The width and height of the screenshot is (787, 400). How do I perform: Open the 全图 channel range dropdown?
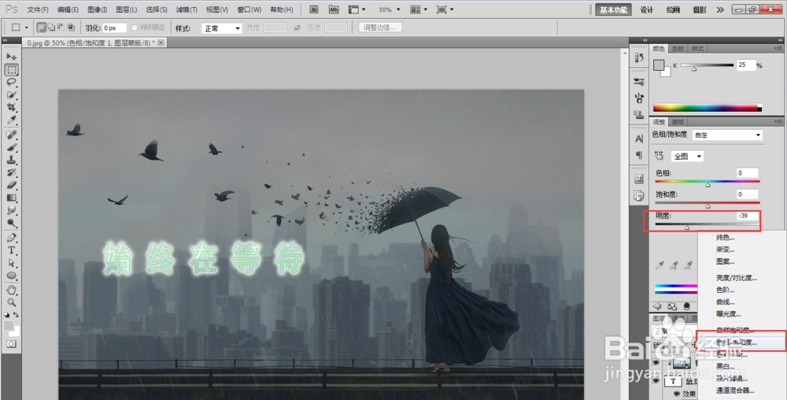pos(687,156)
